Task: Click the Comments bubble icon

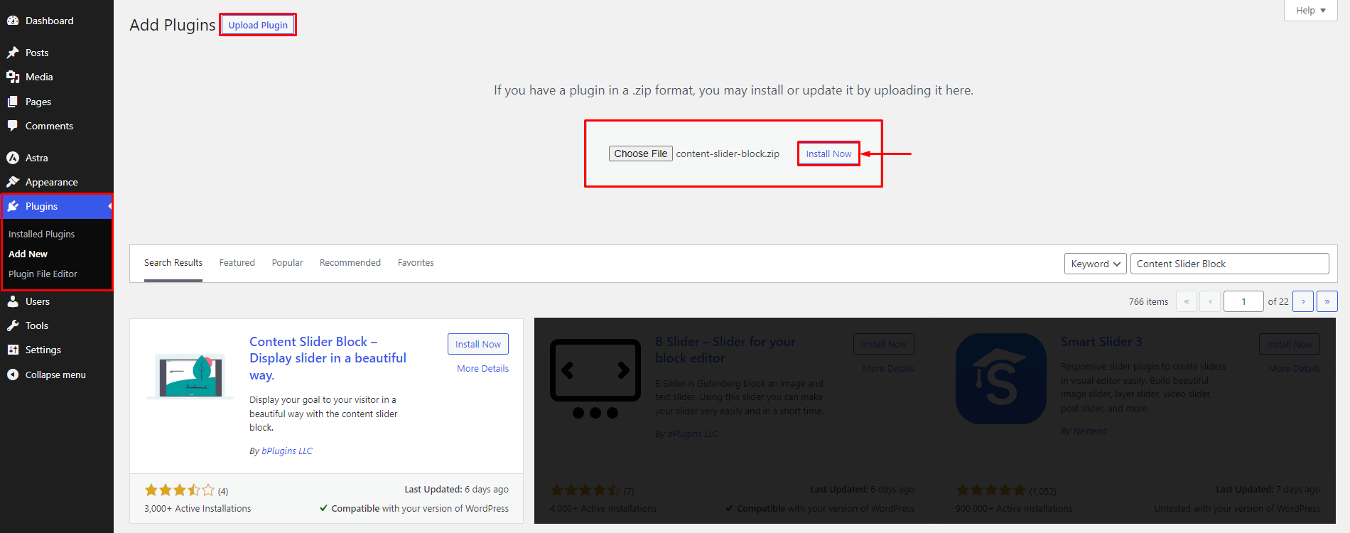Action: click(13, 126)
